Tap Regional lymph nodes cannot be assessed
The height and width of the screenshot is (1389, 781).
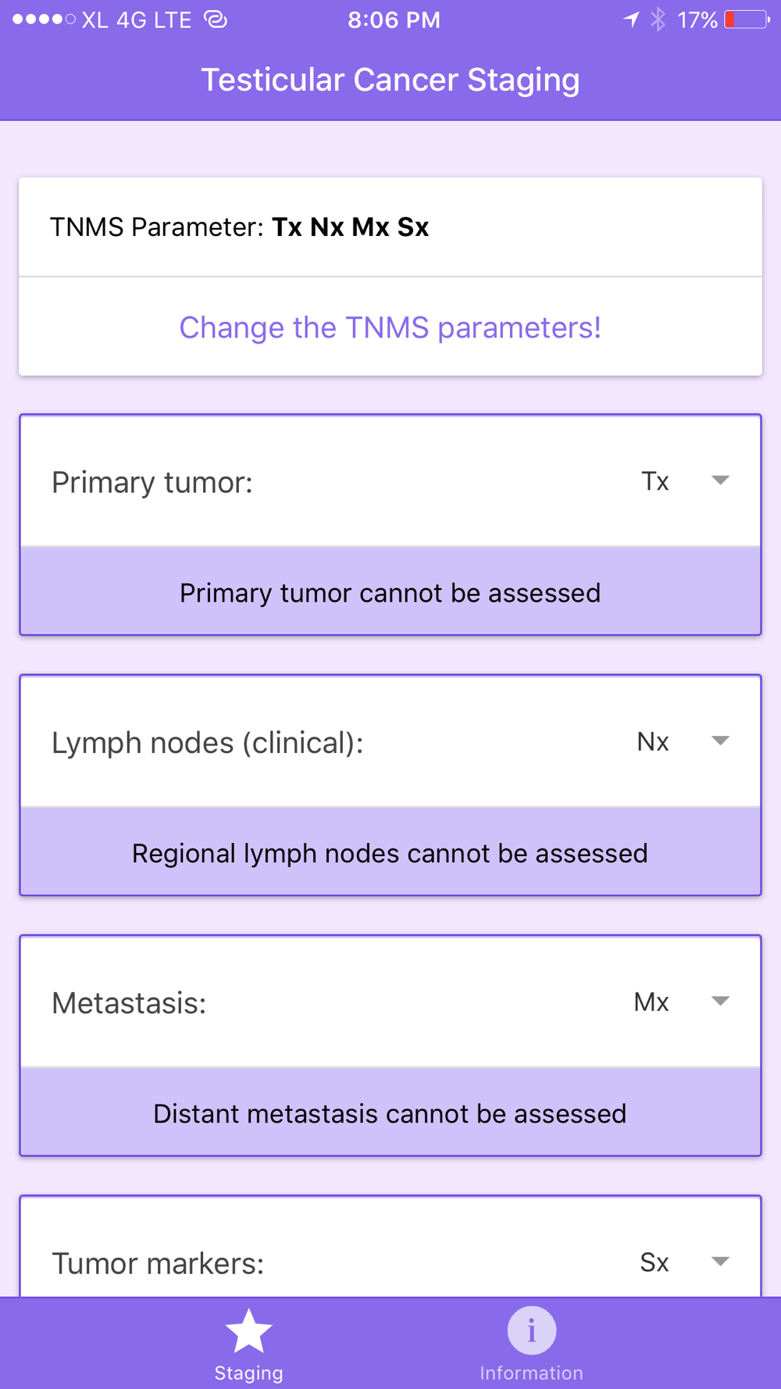click(x=390, y=853)
